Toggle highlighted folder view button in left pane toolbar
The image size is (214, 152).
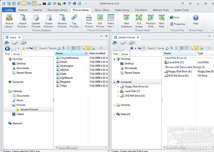(x=88, y=48)
